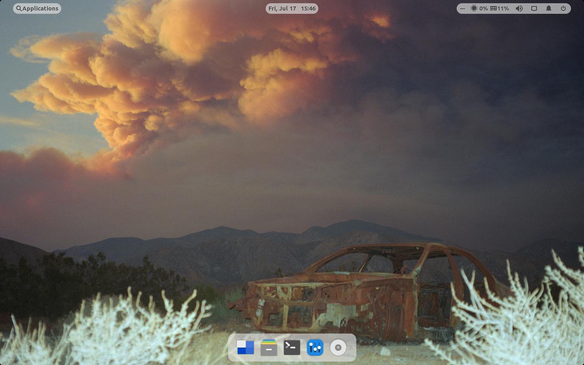Click the CPU usage chip icon
Viewport: 584px width, 365px height.
tap(474, 9)
